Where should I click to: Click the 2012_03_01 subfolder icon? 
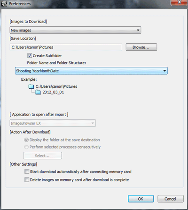coord(38,92)
